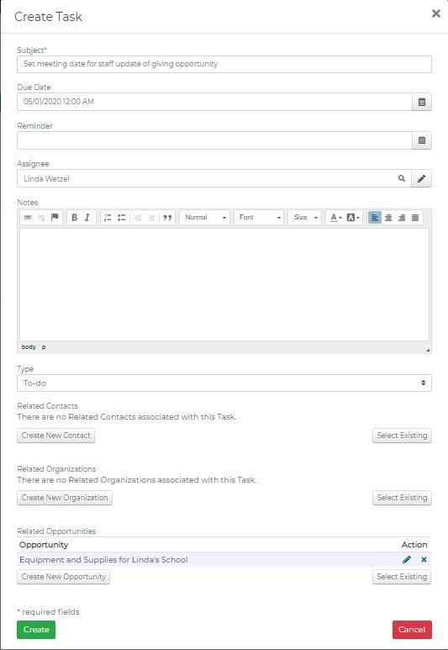Open the text color picker
The image size is (448, 650).
click(x=335, y=218)
